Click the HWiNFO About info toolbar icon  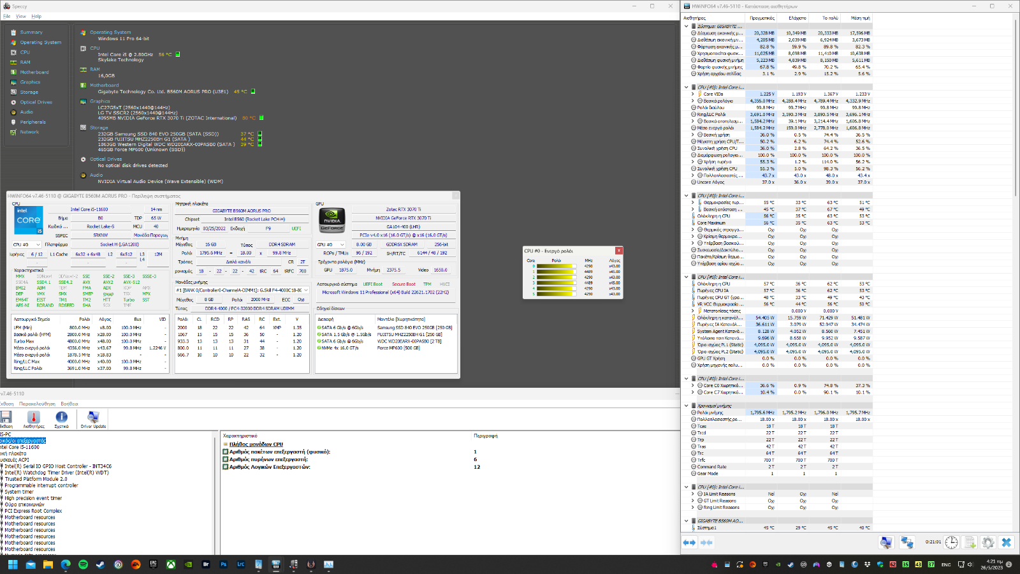pos(61,419)
